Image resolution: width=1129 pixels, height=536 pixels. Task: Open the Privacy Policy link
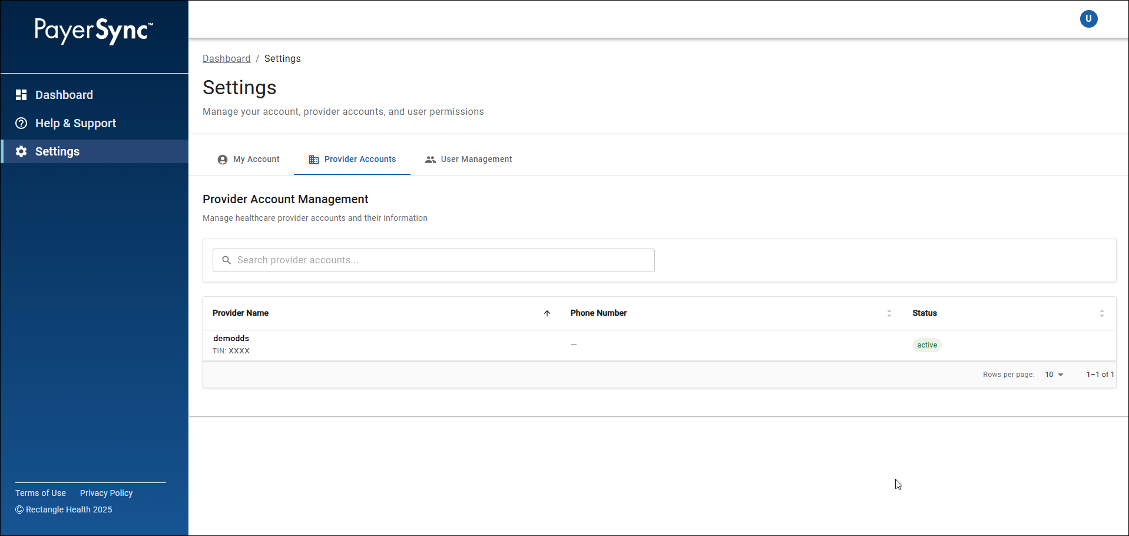click(107, 493)
